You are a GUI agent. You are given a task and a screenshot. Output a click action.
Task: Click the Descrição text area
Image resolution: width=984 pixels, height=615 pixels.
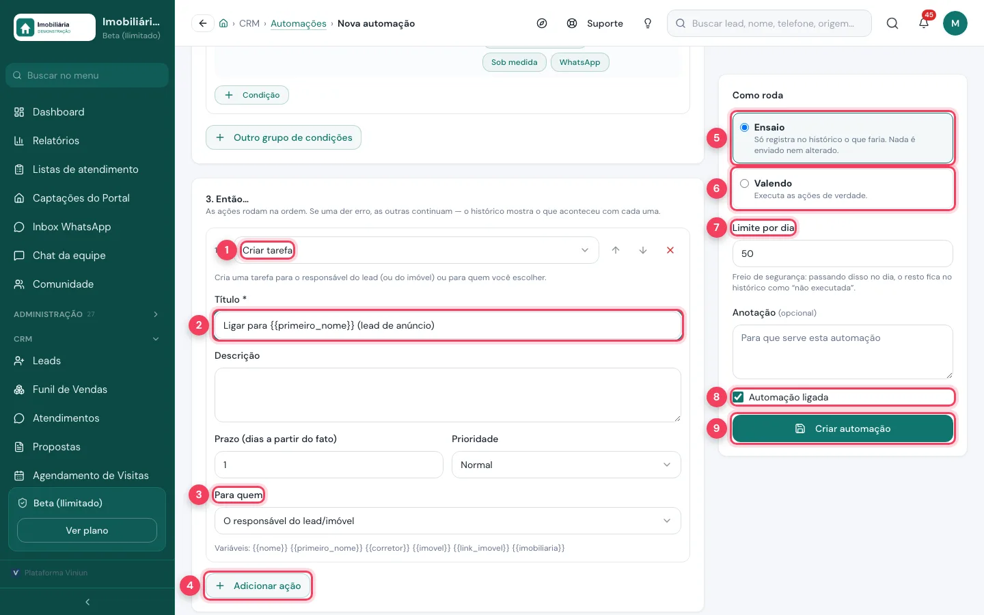point(448,395)
